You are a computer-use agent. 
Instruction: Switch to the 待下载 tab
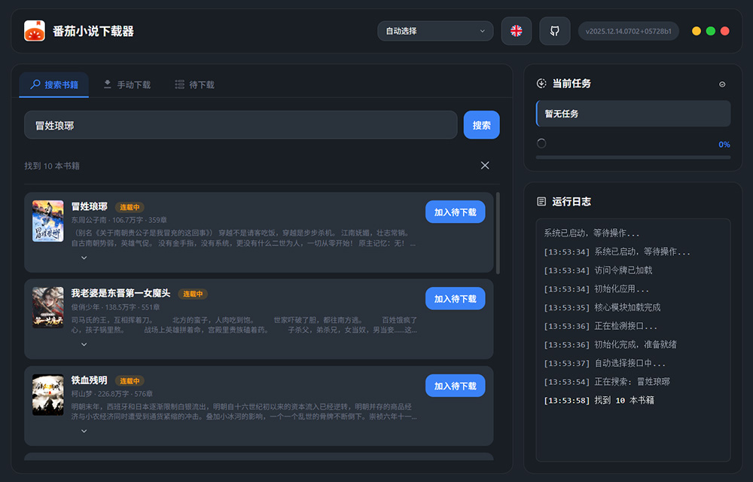194,85
